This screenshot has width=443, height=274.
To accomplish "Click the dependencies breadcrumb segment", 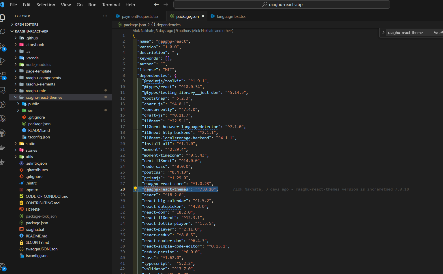I will click(x=168, y=25).
